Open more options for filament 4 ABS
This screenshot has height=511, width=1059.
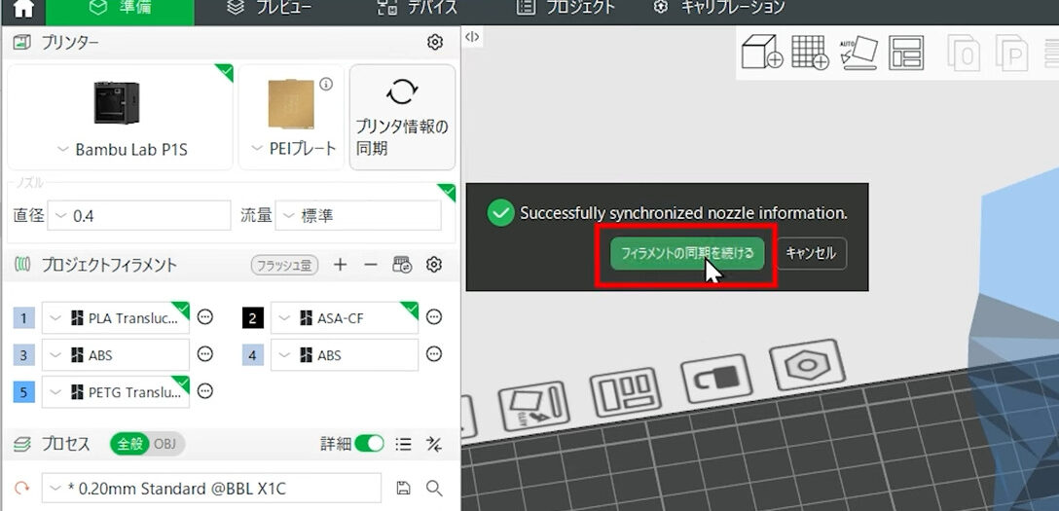click(433, 353)
